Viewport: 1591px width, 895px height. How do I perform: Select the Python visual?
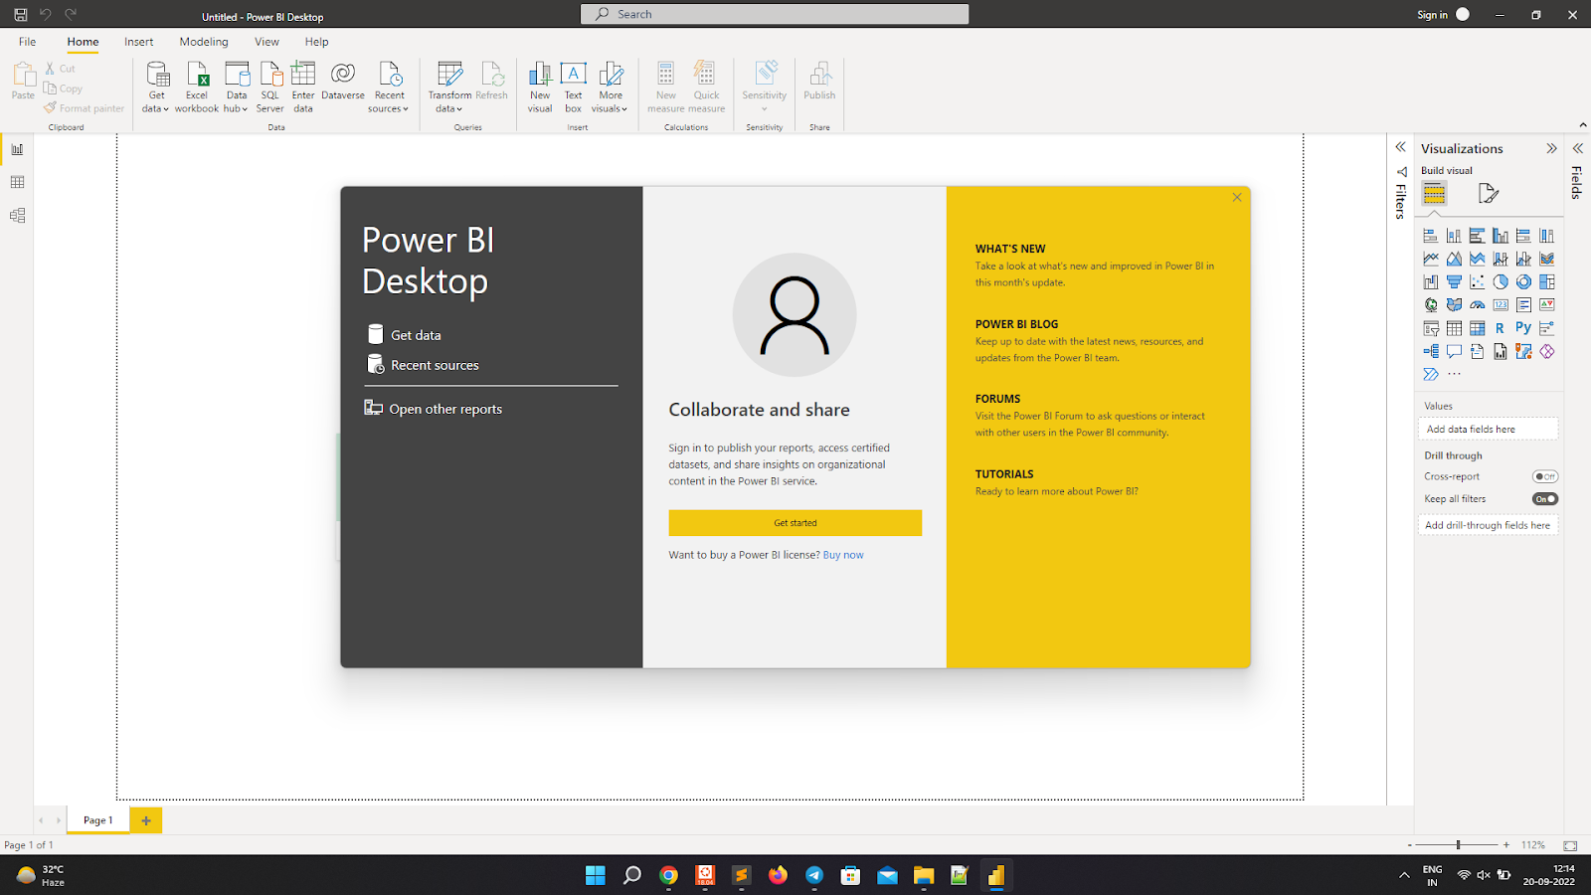coord(1523,328)
